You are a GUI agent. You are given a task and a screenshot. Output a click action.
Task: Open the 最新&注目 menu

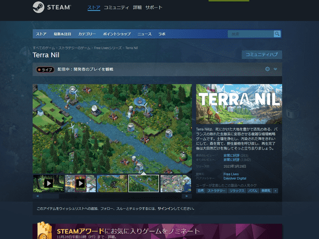coord(62,34)
